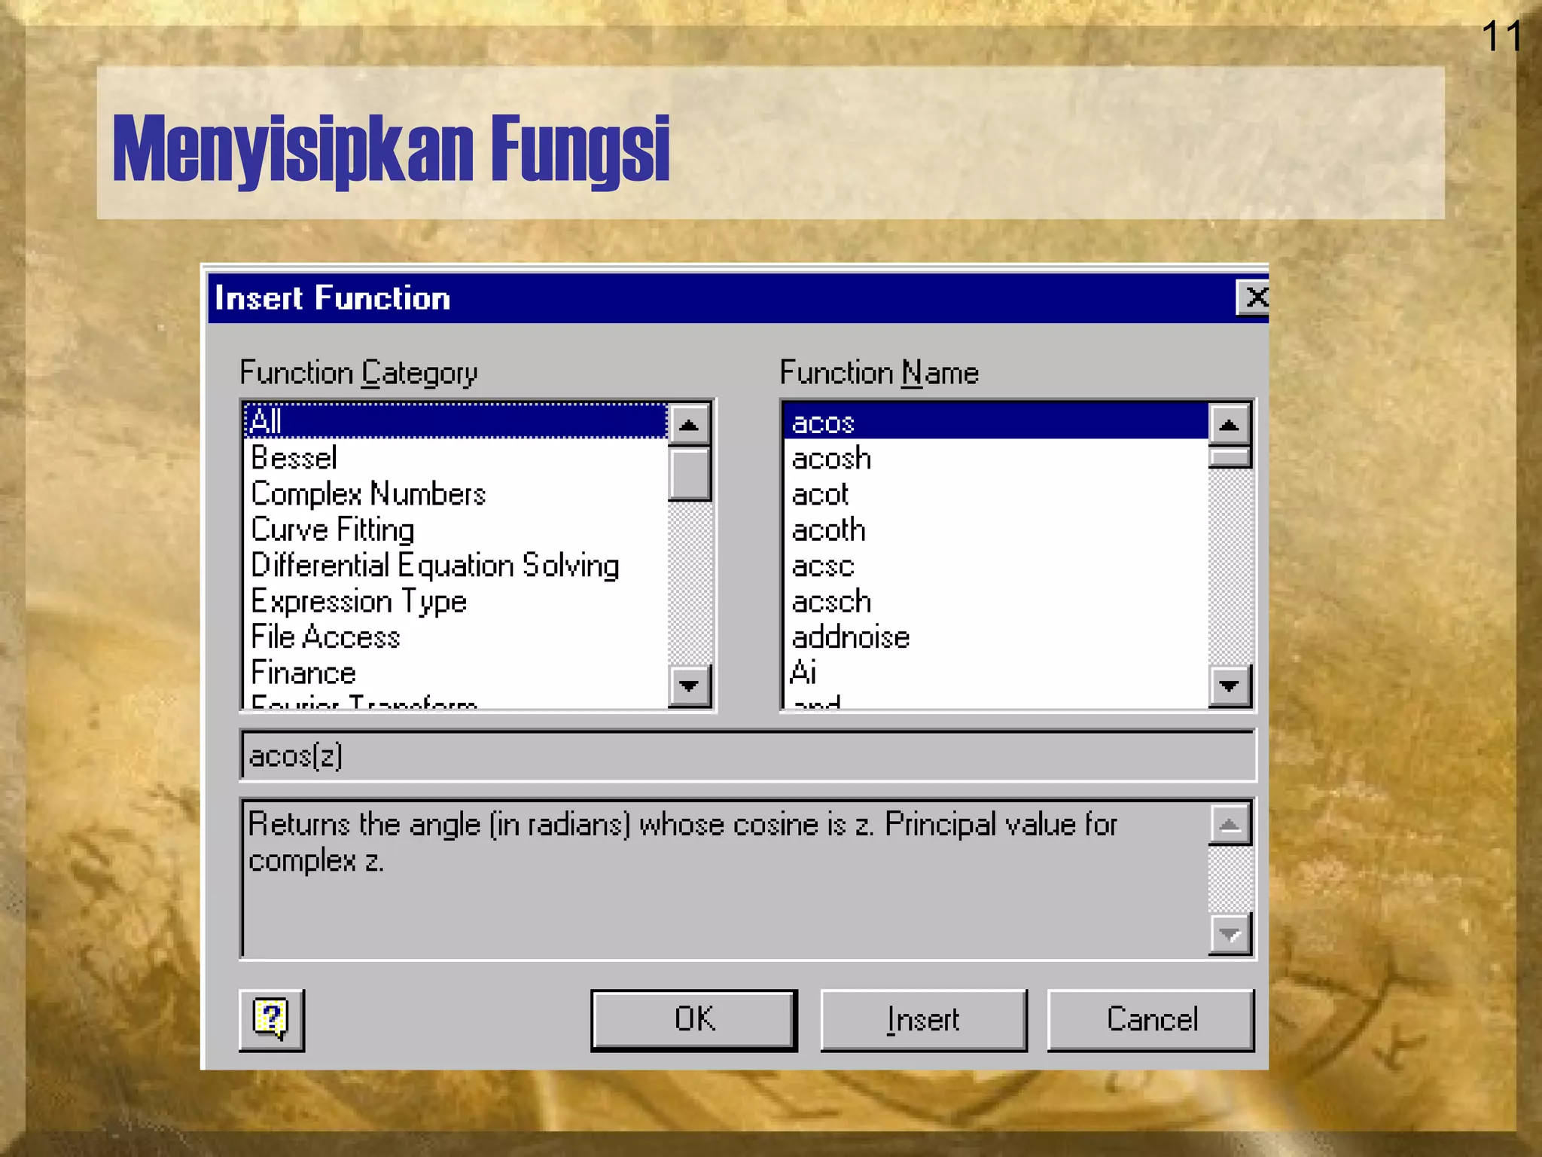Cancel the Insert Function dialog
This screenshot has height=1157, width=1542.
[1150, 1020]
